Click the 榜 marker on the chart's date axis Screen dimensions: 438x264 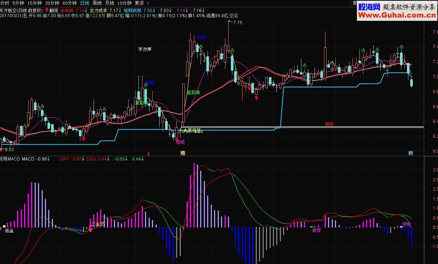pos(183,153)
